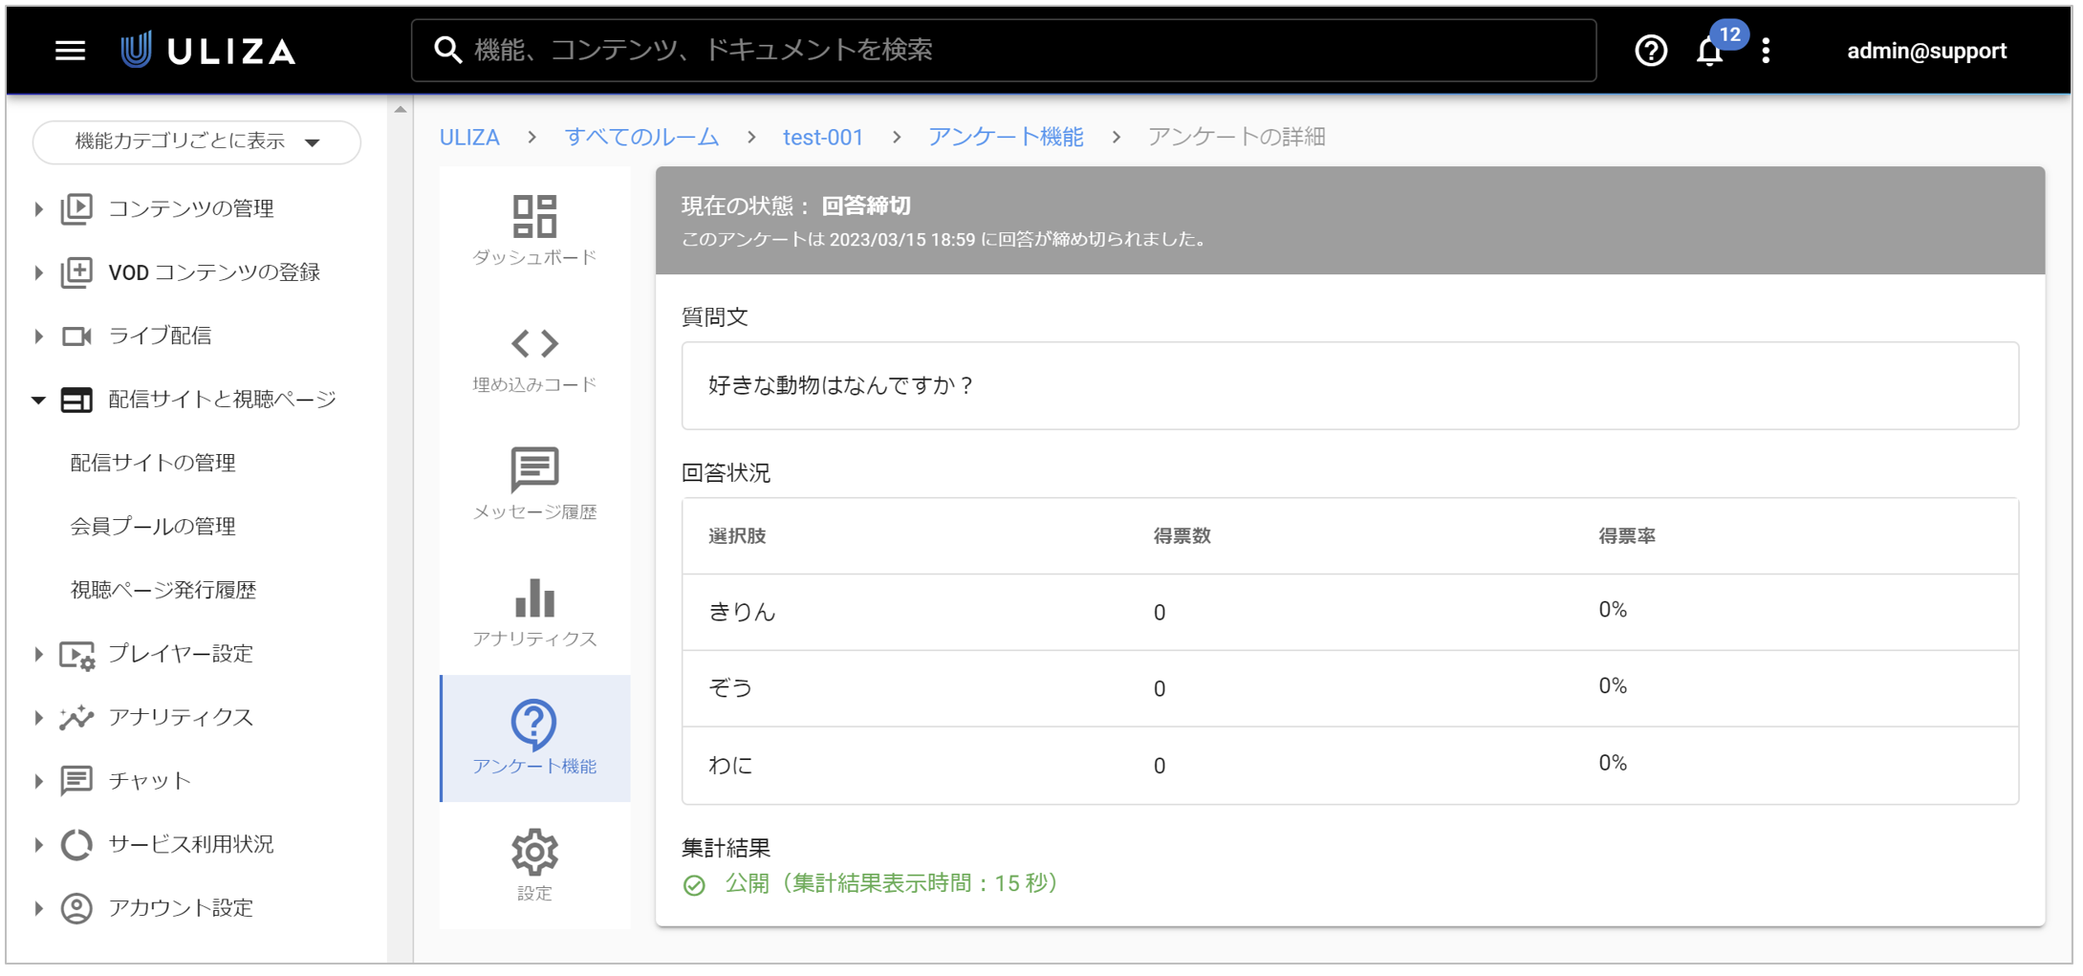Click the 質問文 text box

pyautogui.click(x=1350, y=385)
